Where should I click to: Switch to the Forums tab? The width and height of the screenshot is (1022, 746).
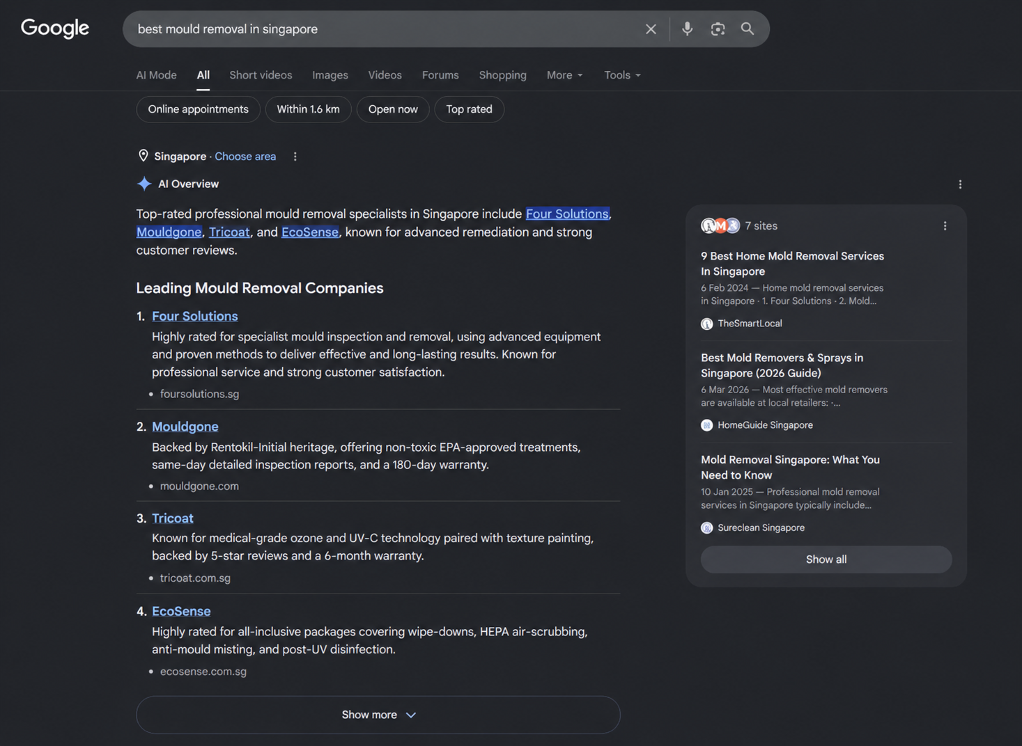(440, 75)
